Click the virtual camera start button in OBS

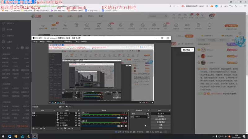click(x=161, y=119)
